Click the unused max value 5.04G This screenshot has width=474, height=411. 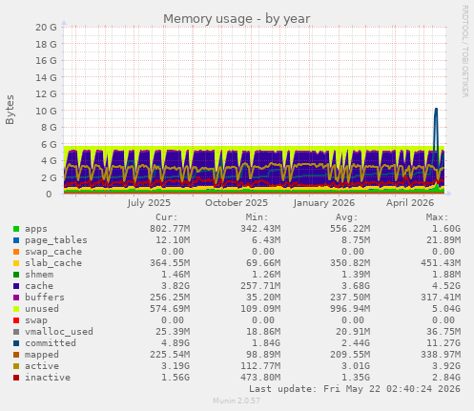point(446,309)
